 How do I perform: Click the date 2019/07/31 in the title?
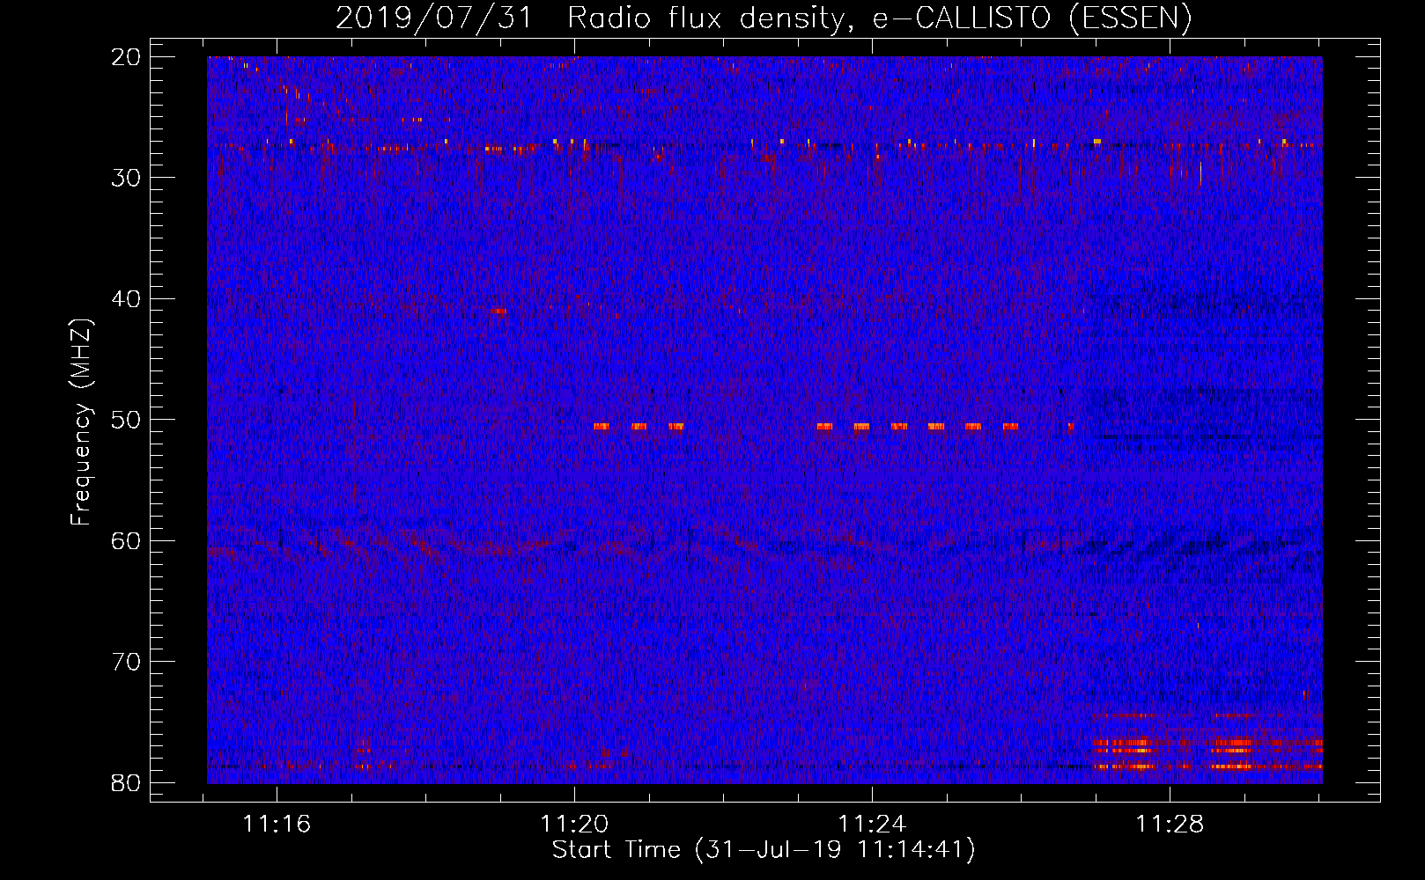click(x=434, y=18)
